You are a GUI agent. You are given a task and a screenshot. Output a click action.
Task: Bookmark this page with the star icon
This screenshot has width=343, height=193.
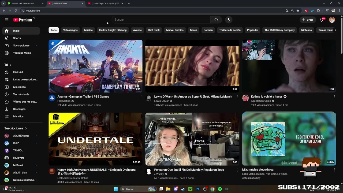coord(298,11)
